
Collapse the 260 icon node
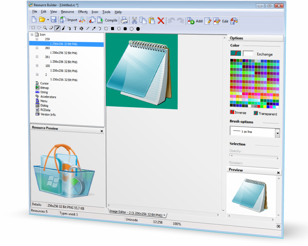[x=37, y=48]
